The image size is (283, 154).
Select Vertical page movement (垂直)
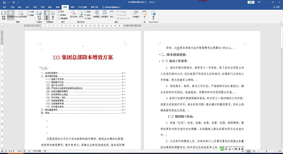46,15
